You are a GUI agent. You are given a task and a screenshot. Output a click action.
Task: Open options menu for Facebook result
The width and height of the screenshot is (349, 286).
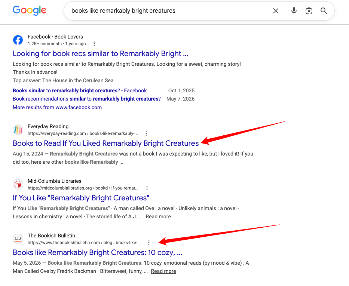click(94, 44)
